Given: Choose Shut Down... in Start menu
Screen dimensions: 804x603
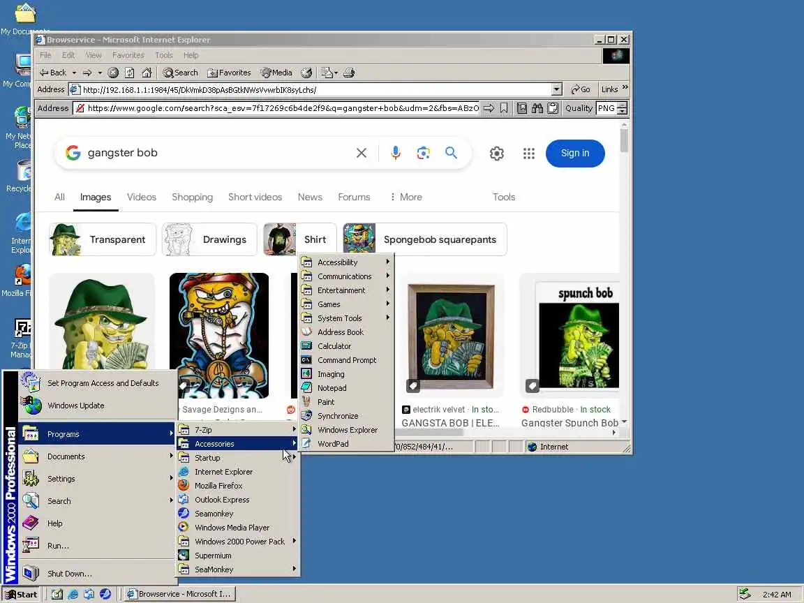Looking at the screenshot, I should pyautogui.click(x=98, y=574).
